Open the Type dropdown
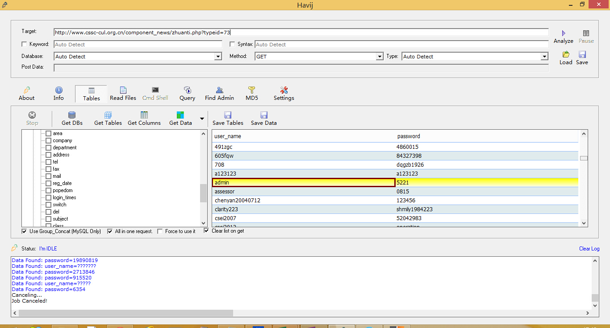Screen dimensions: 610x328 click(544, 57)
